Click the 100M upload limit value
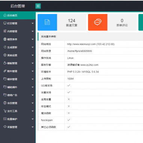The width and height of the screenshot is (143, 143). point(70,79)
